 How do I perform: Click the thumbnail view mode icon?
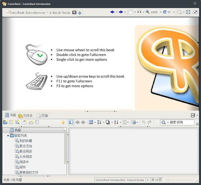pos(91,122)
